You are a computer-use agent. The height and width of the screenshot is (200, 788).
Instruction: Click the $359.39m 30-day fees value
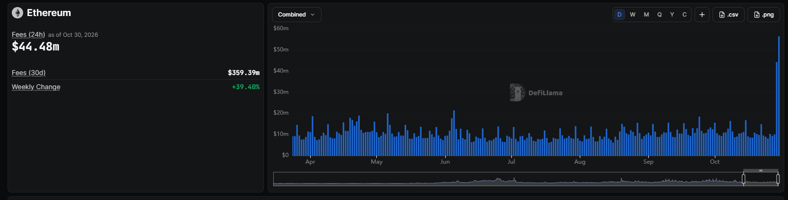pos(244,73)
